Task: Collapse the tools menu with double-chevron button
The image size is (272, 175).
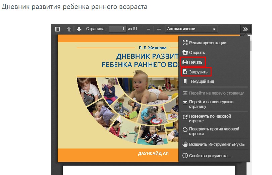Action: click(x=245, y=29)
